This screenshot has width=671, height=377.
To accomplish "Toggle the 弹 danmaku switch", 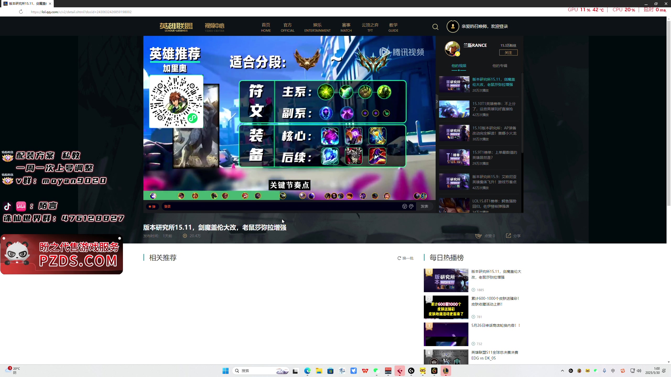I will click(152, 207).
